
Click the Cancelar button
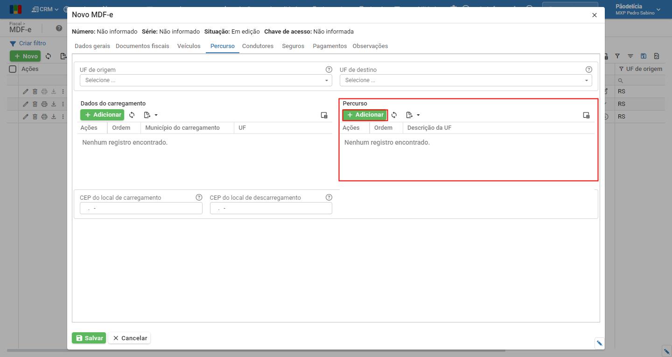(129, 338)
